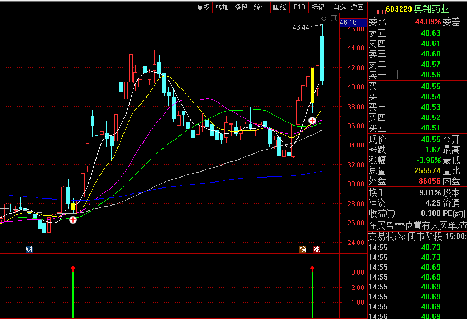Add stock via +自选 button
Screen dimensions: 467x319
tap(337, 7)
